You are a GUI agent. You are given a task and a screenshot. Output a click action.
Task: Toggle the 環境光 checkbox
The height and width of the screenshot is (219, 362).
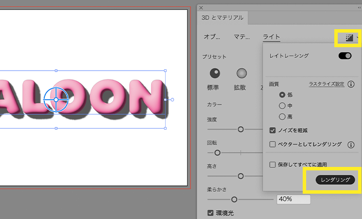pos(210,213)
